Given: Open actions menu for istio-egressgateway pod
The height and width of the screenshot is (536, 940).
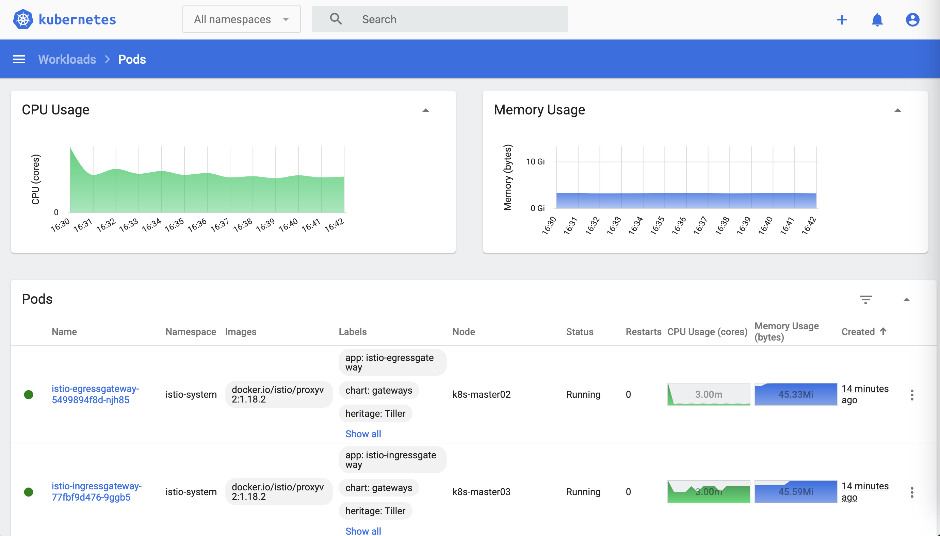Looking at the screenshot, I should click(912, 395).
